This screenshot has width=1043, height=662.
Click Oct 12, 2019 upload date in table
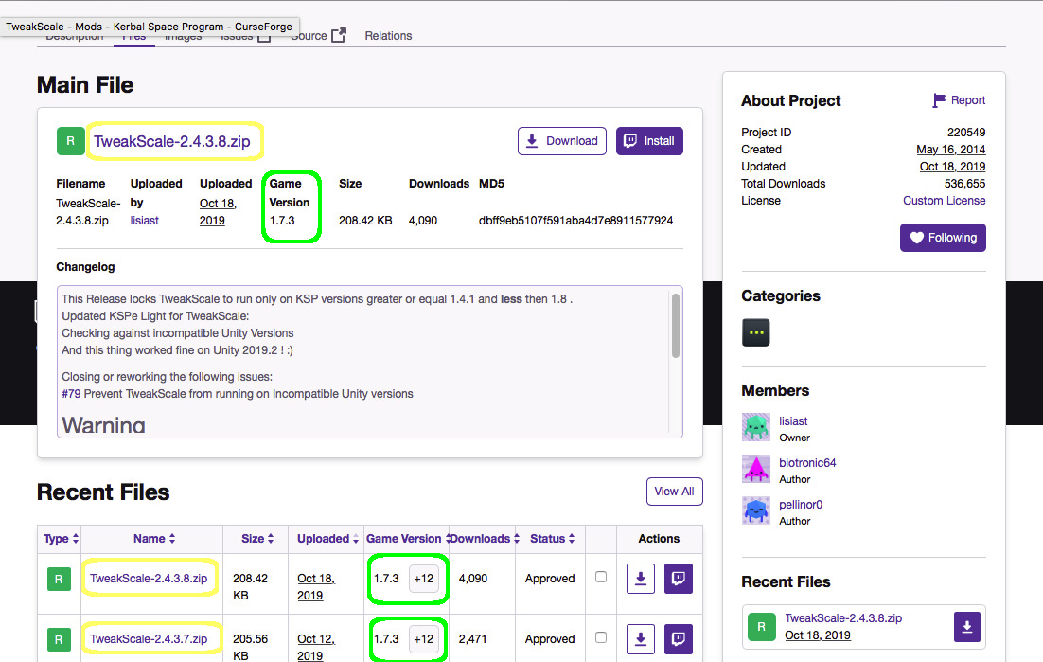pos(316,648)
